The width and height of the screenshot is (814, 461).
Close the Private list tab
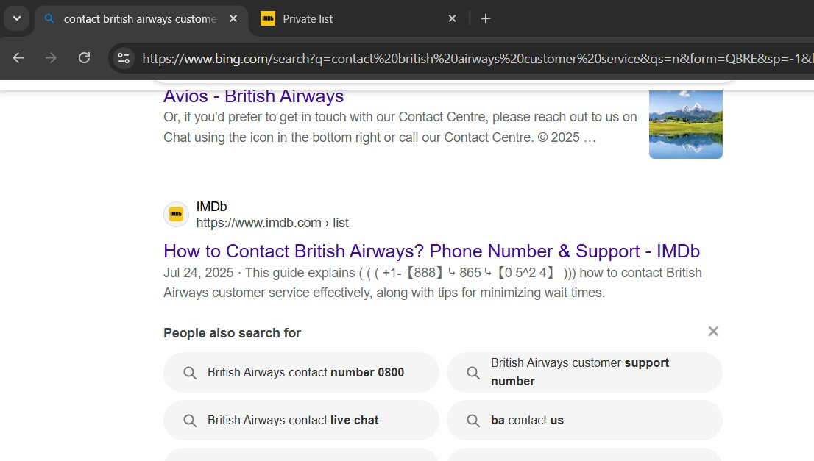452,18
